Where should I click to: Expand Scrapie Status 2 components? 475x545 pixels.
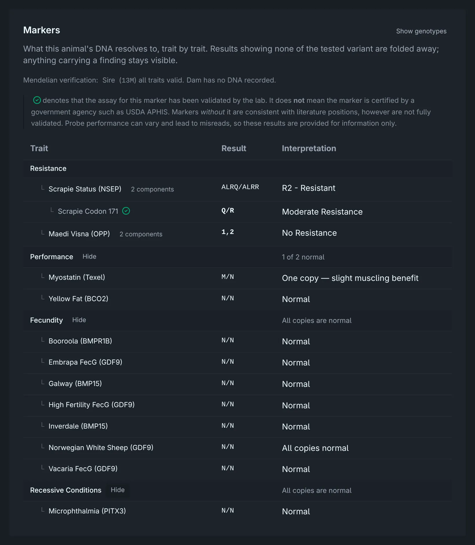pos(152,189)
